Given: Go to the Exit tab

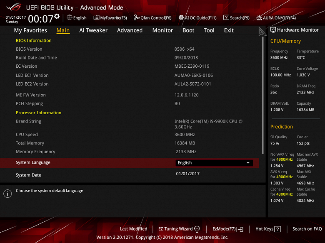Looking at the screenshot, I should (x=229, y=30).
